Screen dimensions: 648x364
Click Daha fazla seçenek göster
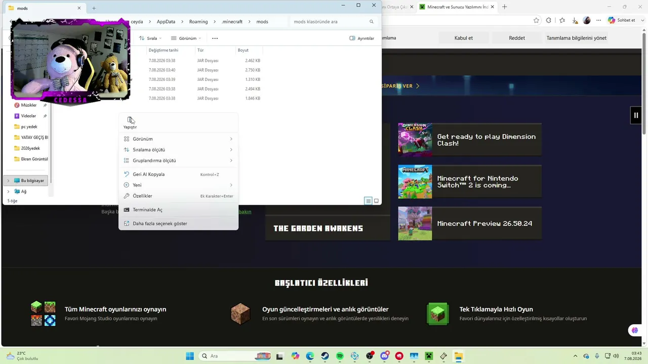[178, 223]
